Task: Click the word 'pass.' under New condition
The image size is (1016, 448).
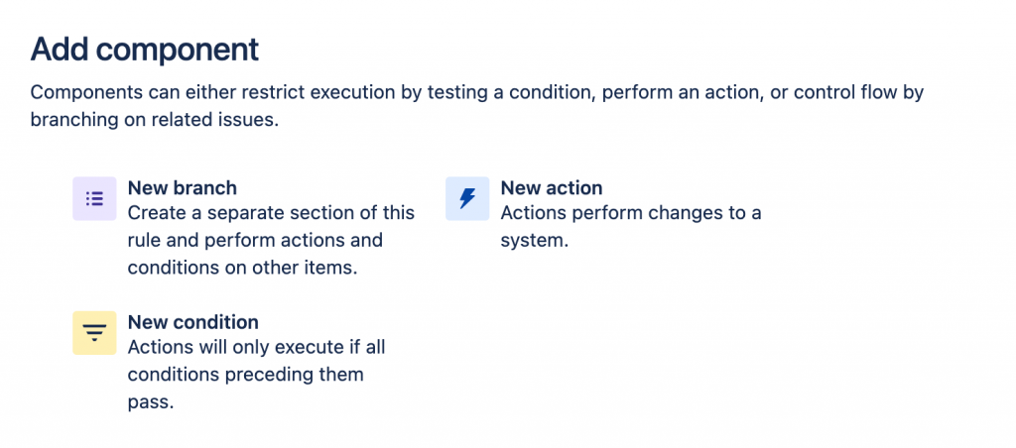Action: pos(151,401)
